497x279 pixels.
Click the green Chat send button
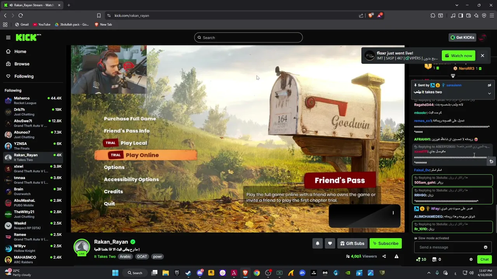485,259
